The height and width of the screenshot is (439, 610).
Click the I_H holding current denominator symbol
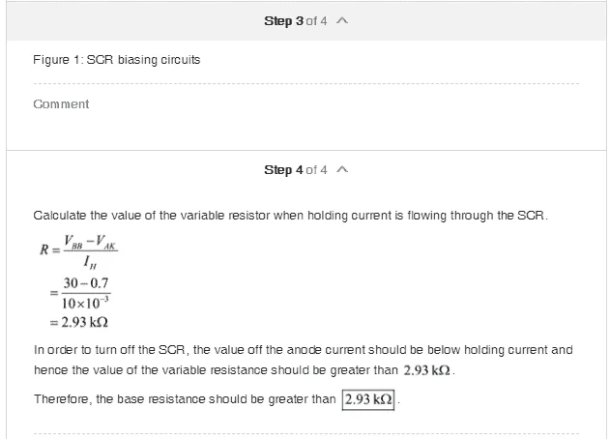(90, 262)
